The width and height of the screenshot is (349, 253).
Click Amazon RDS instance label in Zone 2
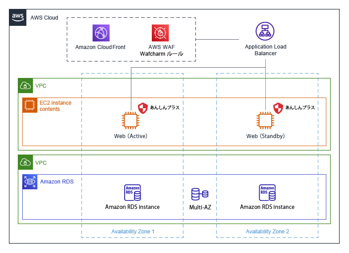pyautogui.click(x=267, y=207)
